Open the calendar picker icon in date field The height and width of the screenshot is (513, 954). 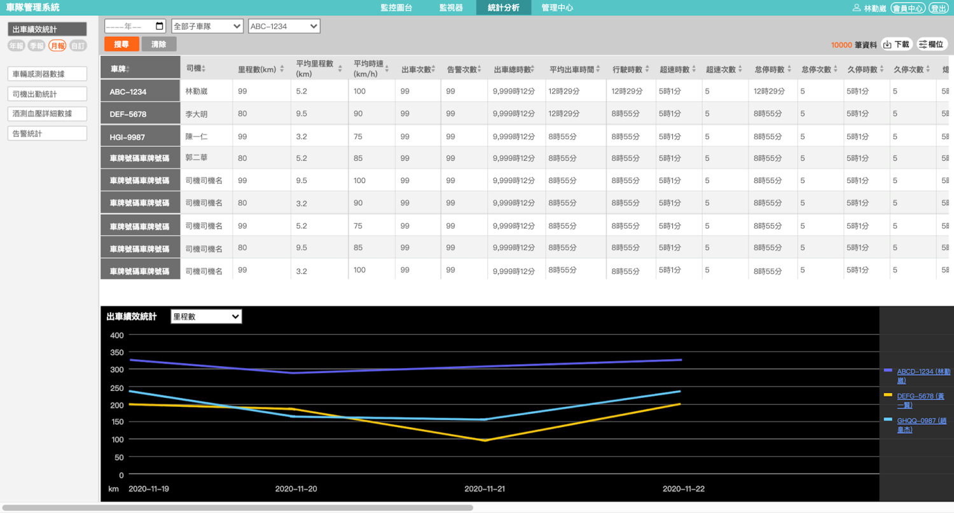[160, 26]
